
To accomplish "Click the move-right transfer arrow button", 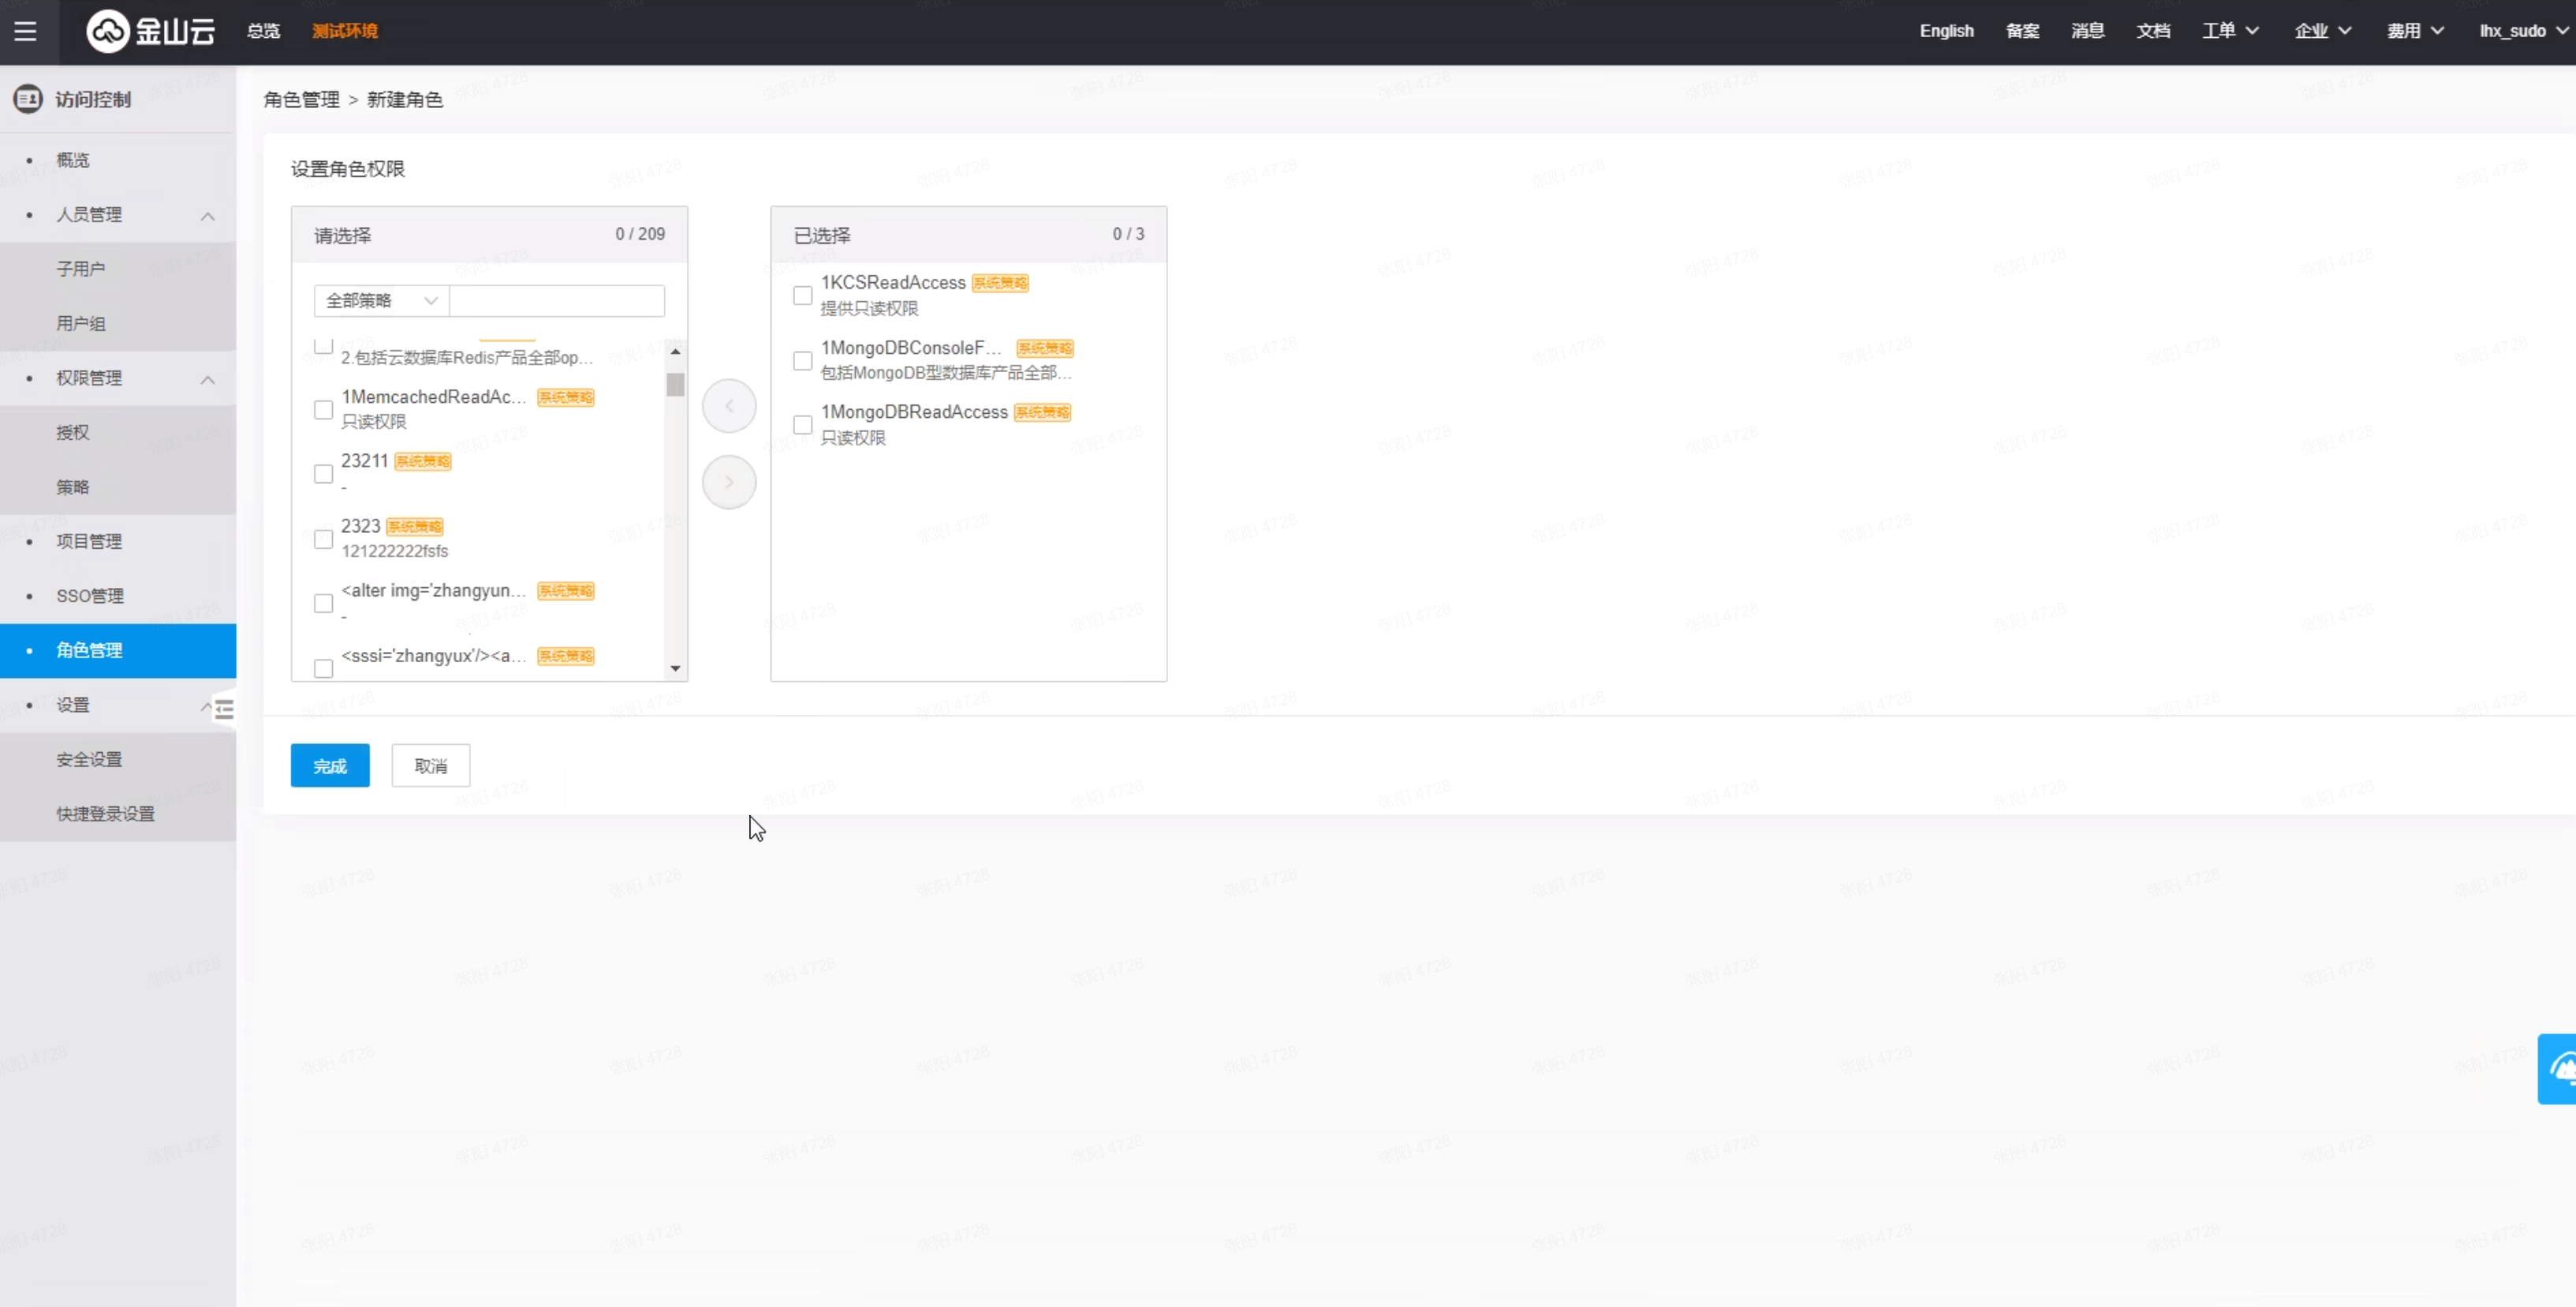I will coord(729,482).
